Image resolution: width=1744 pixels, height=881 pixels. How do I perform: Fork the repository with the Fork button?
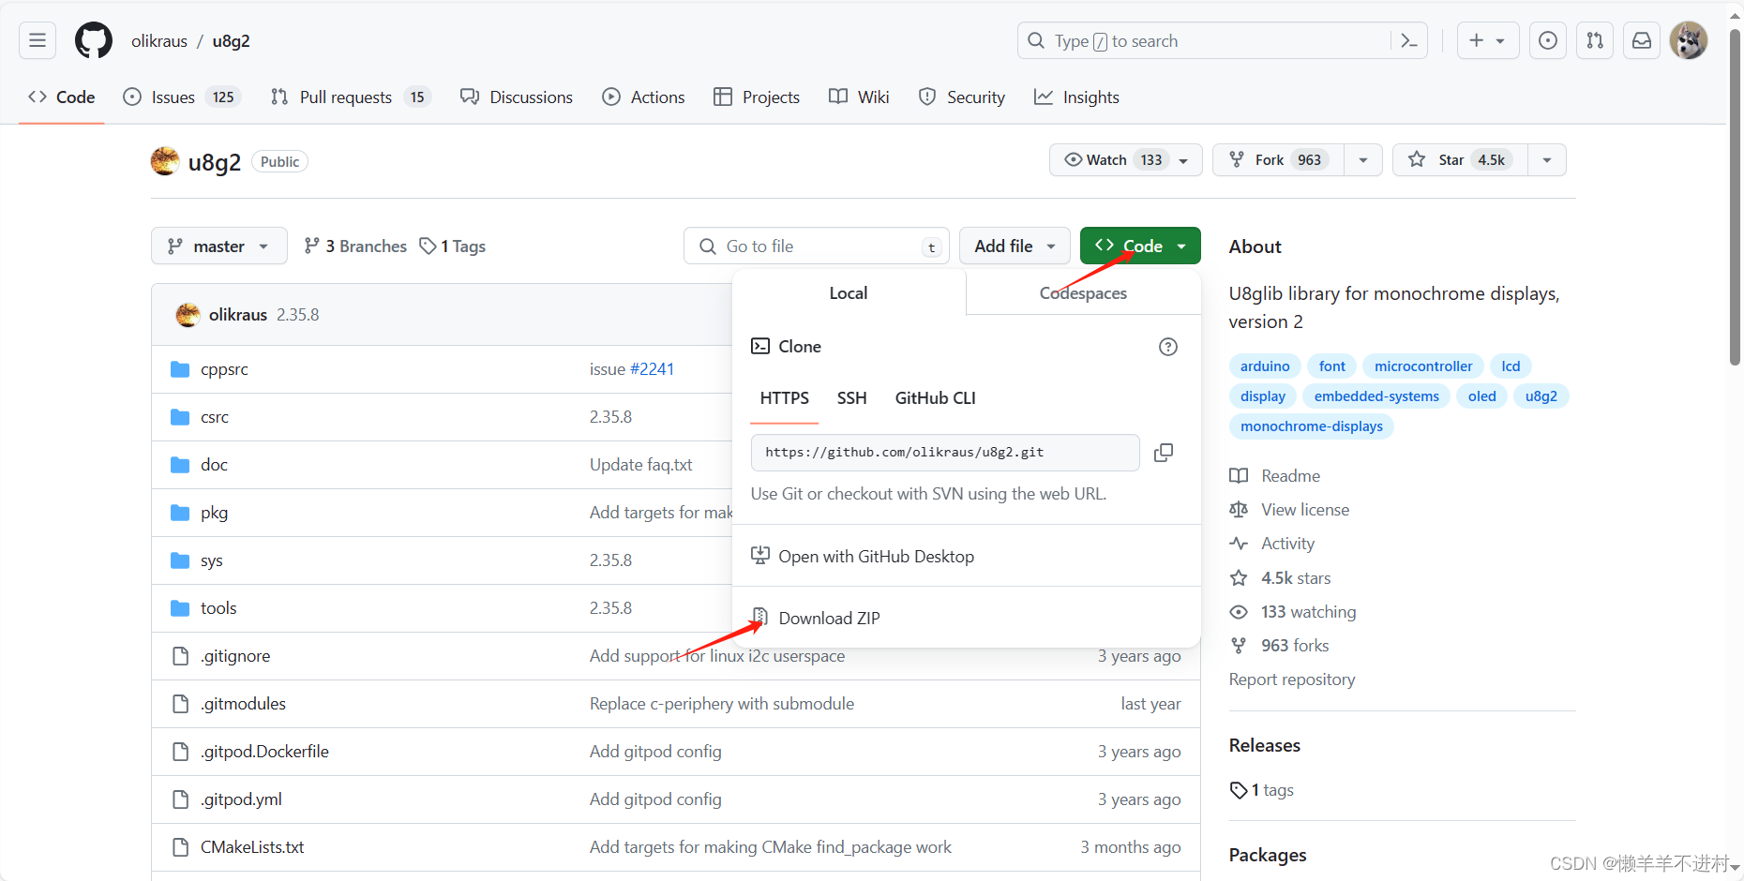pyautogui.click(x=1278, y=160)
